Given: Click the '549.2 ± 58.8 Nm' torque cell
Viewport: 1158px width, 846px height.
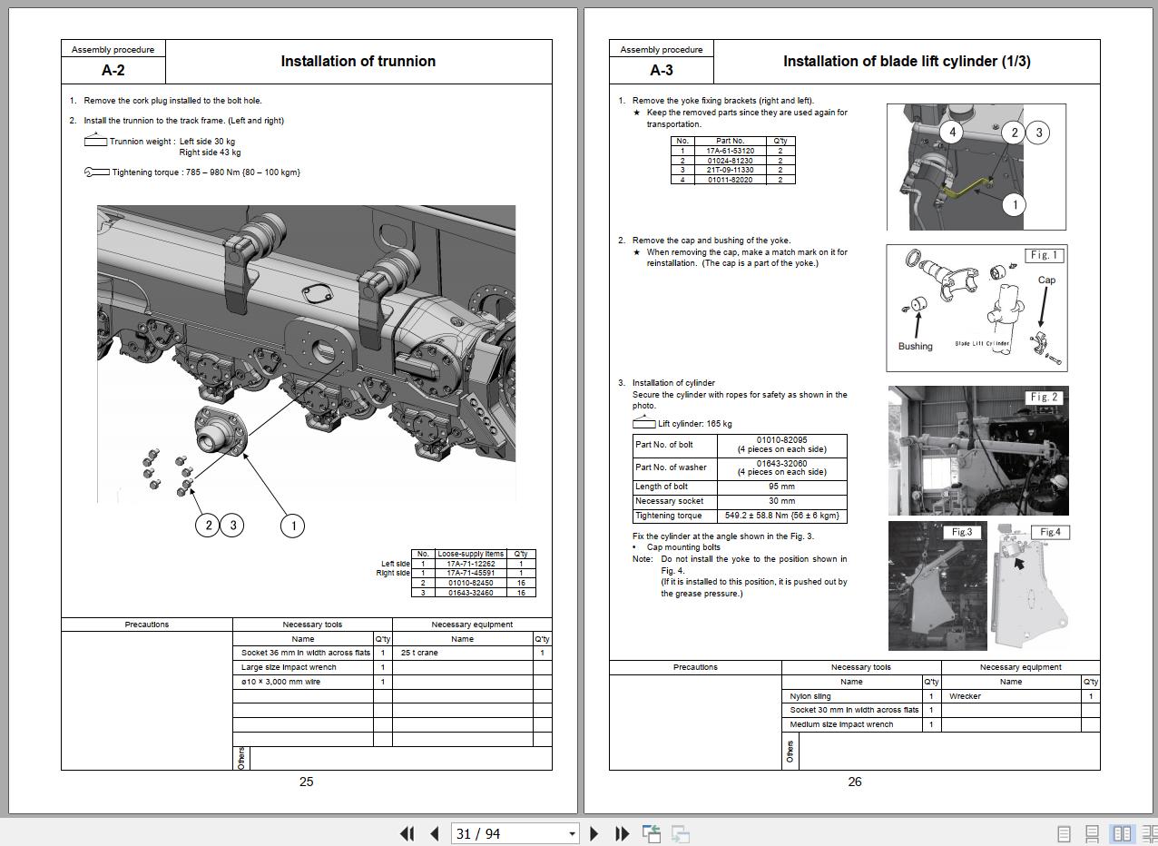Looking at the screenshot, I should 782,516.
